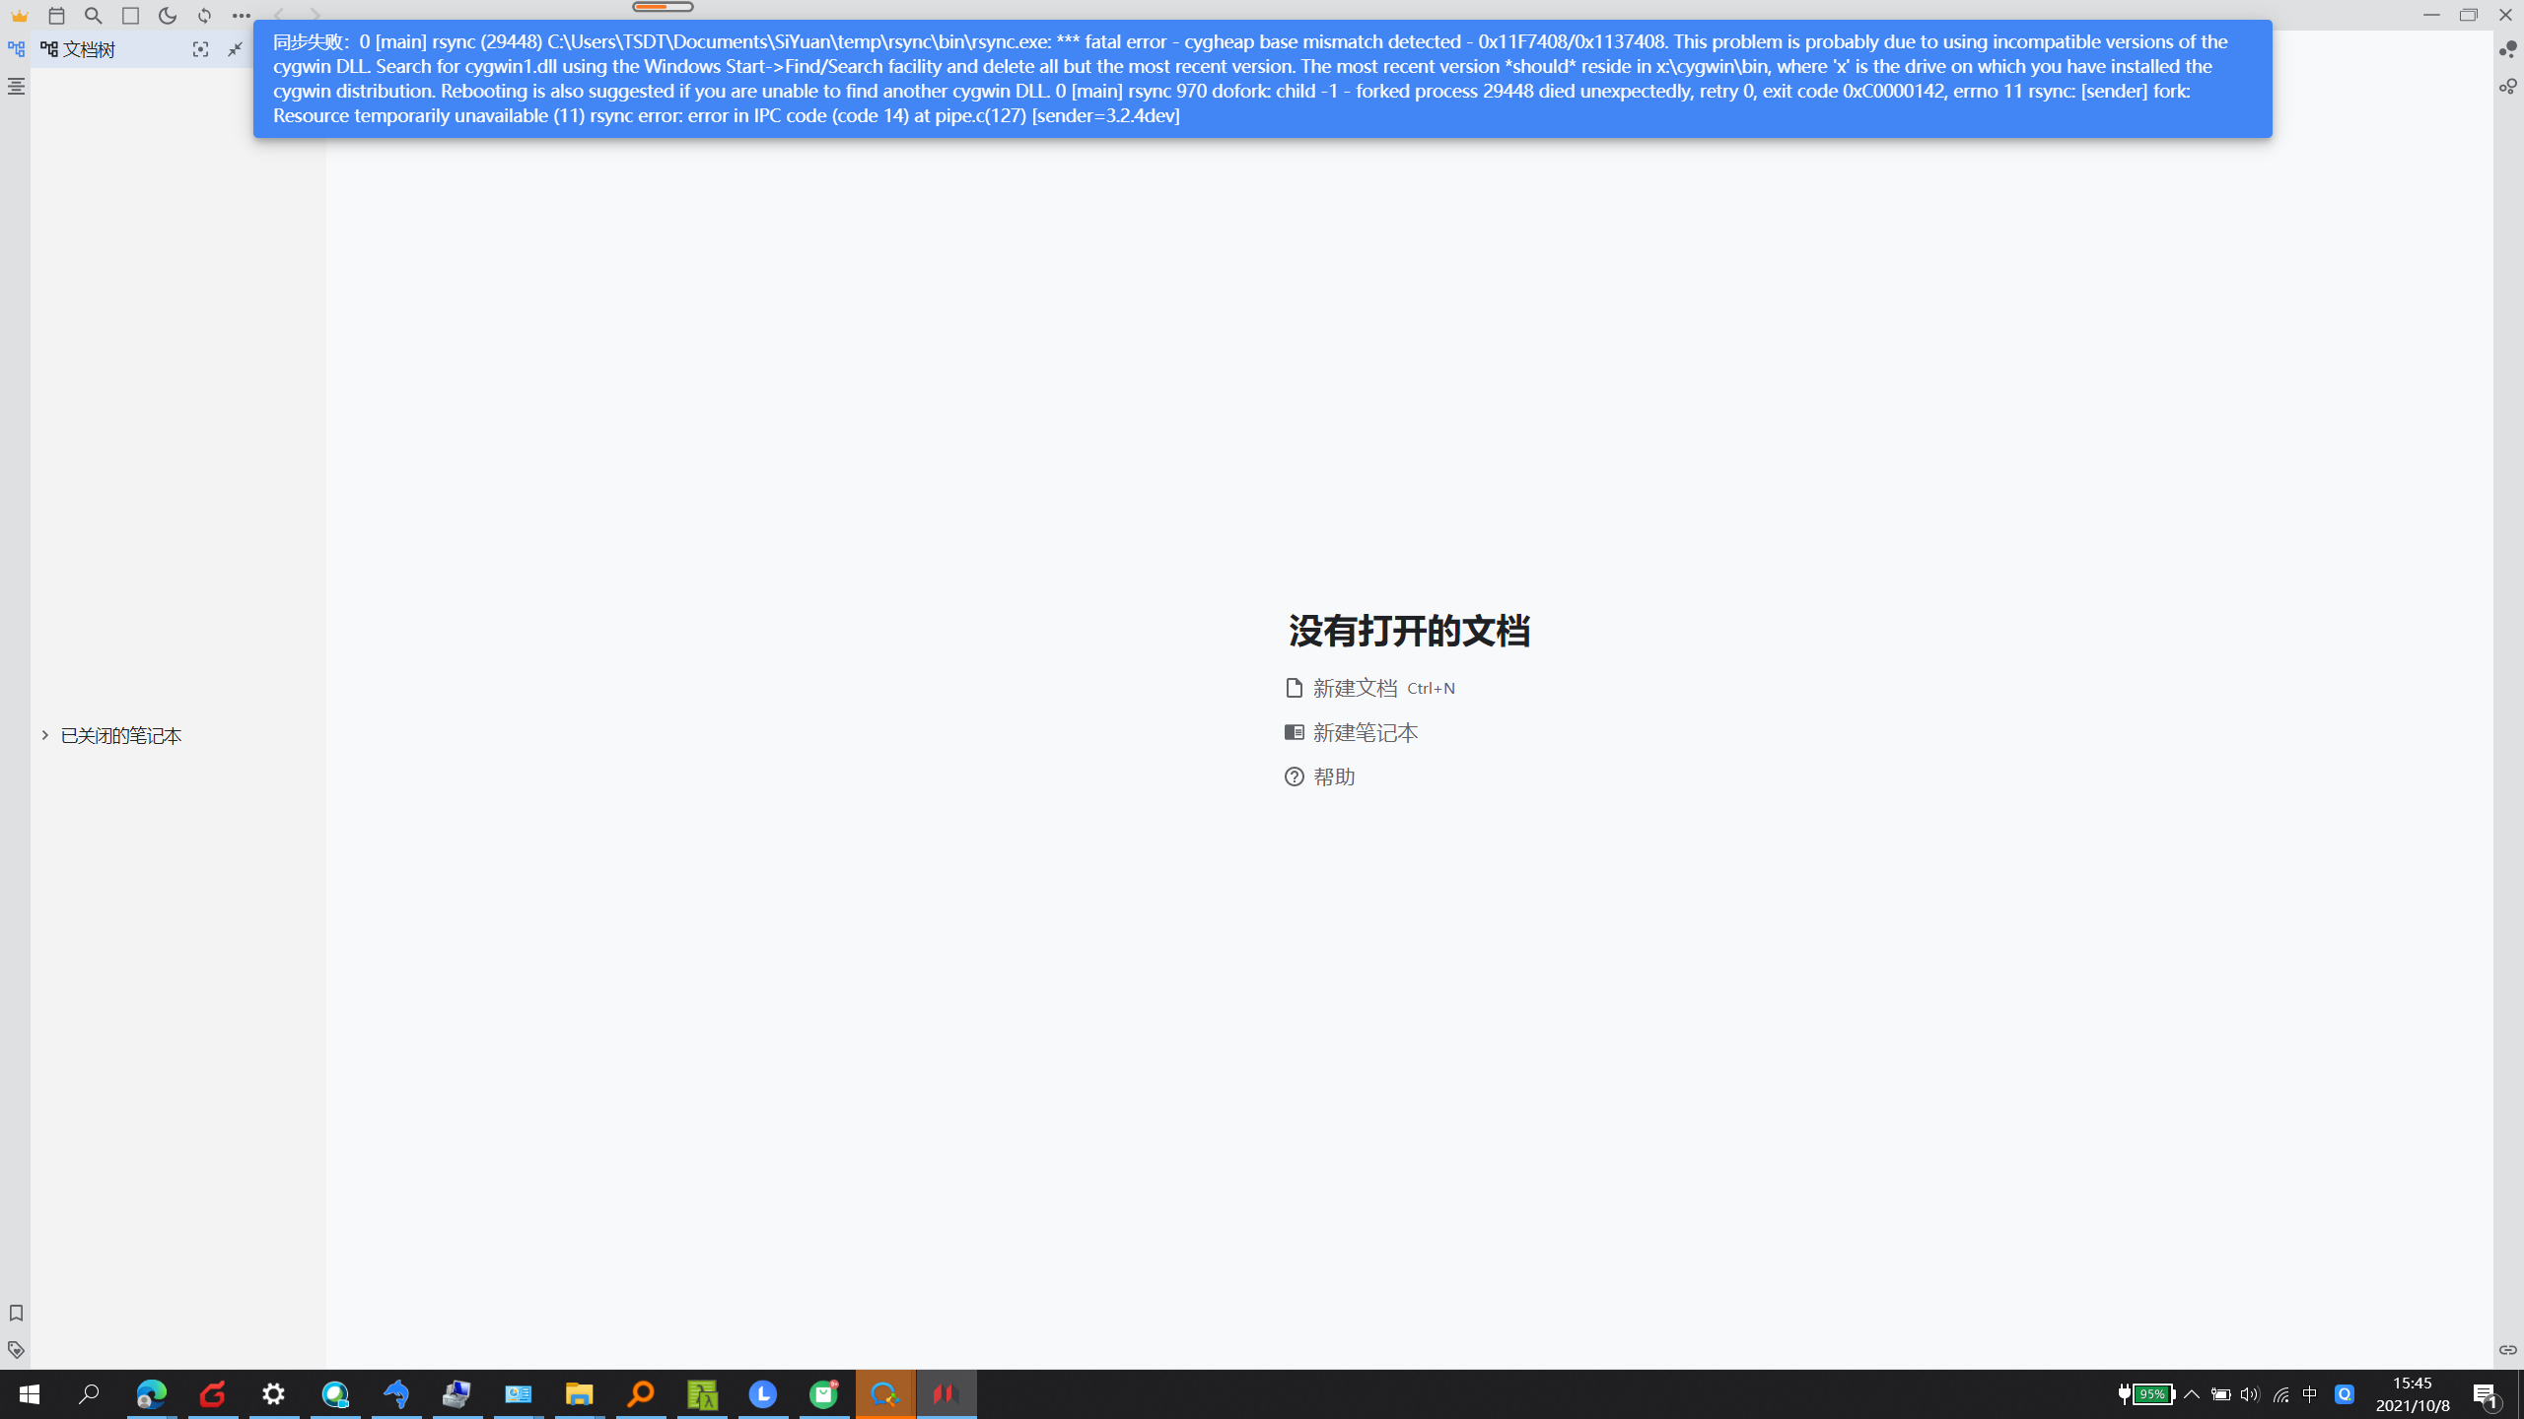Open the bookmark panel icon
2524x1419 pixels.
[16, 1313]
